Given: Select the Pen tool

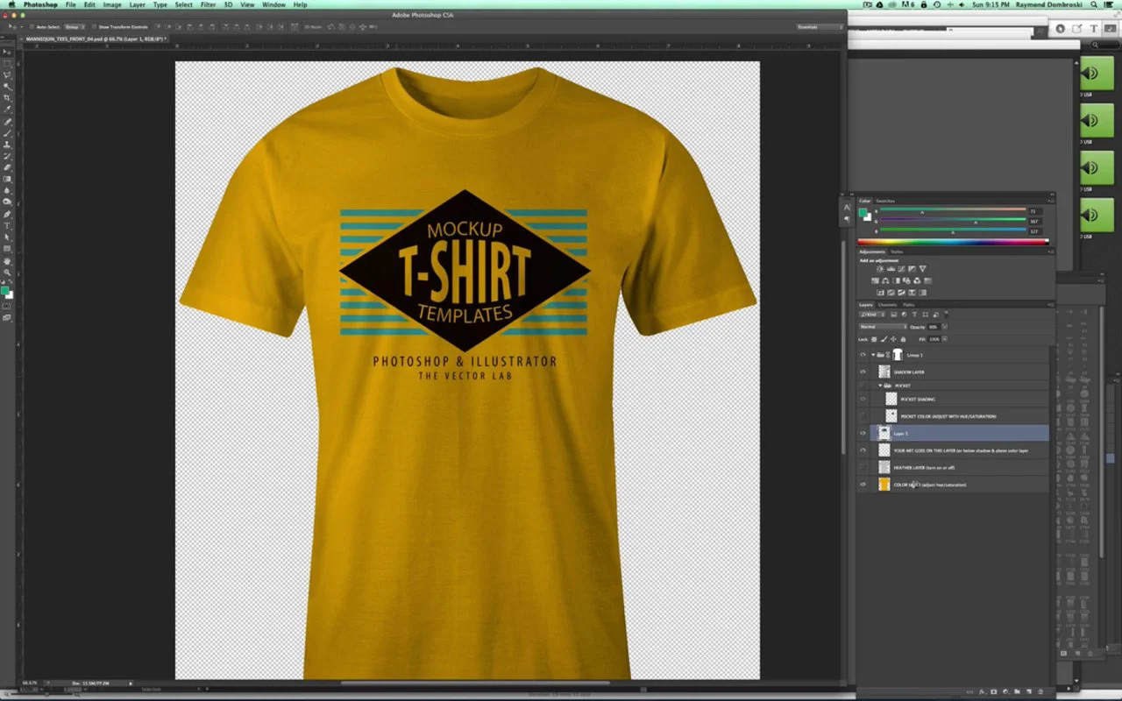Looking at the screenshot, I should point(7,214).
